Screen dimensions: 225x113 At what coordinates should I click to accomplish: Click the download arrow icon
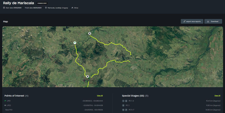click(208, 22)
